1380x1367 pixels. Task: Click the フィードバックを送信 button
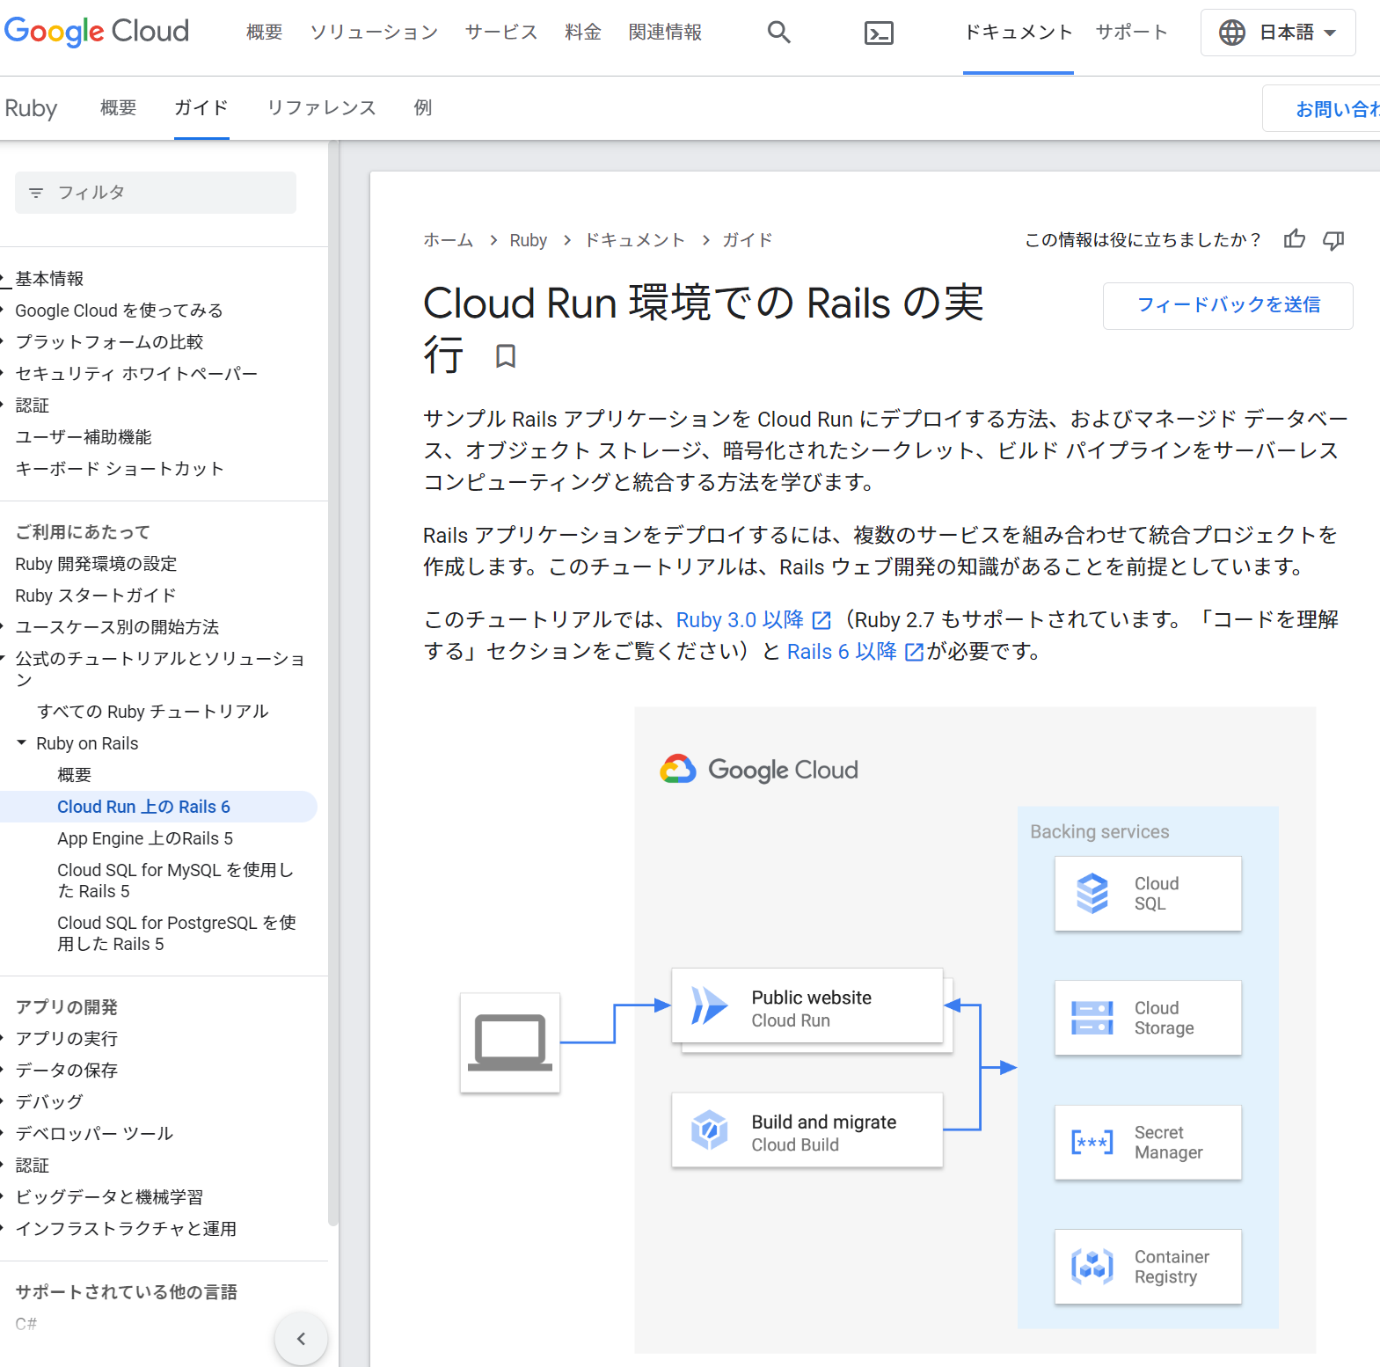[1228, 305]
